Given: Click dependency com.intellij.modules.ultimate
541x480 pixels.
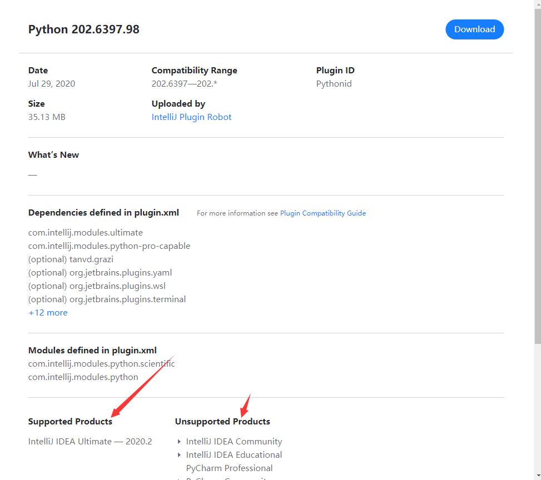Looking at the screenshot, I should [x=86, y=233].
